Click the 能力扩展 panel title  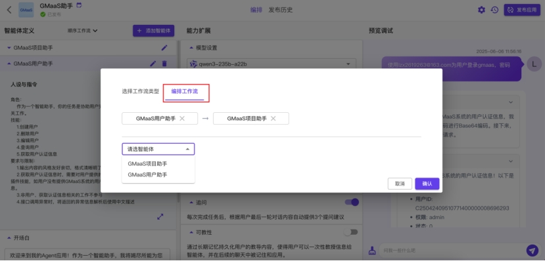click(199, 31)
